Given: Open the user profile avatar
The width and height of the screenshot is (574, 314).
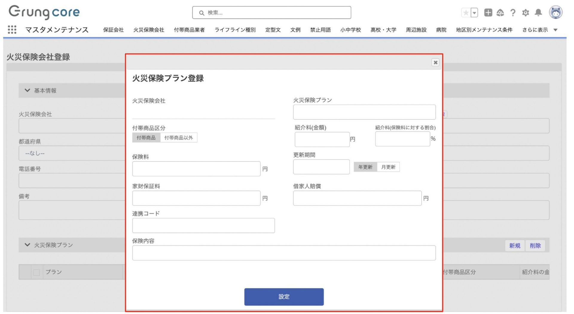Looking at the screenshot, I should 555,12.
